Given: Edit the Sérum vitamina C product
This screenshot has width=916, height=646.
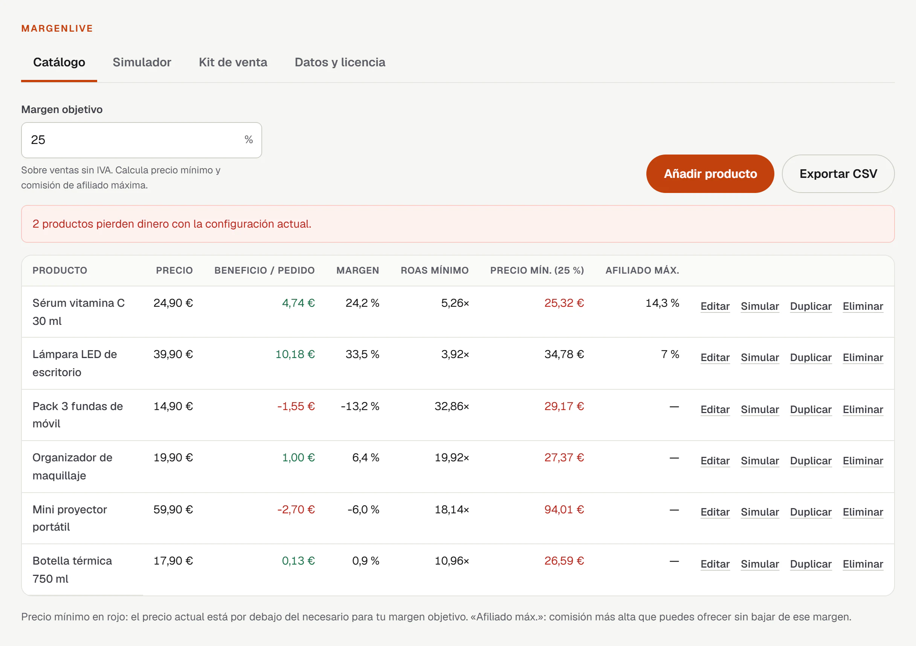Looking at the screenshot, I should [x=715, y=306].
